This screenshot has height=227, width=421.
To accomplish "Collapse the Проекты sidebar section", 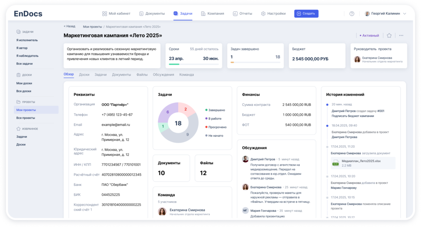I will point(25,102).
